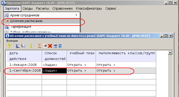Viewport: 179px width, 97px height.
Task: Open Учебный план for 1-Сентября-2008
Action: click(81, 71)
